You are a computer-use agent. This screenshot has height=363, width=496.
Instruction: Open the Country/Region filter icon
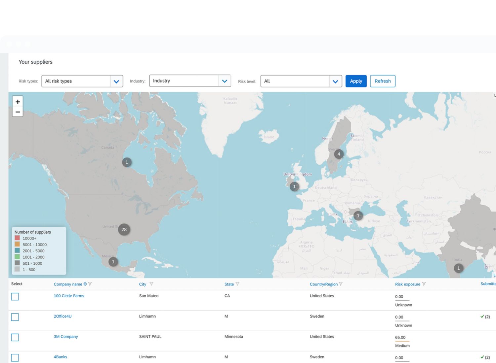341,284
